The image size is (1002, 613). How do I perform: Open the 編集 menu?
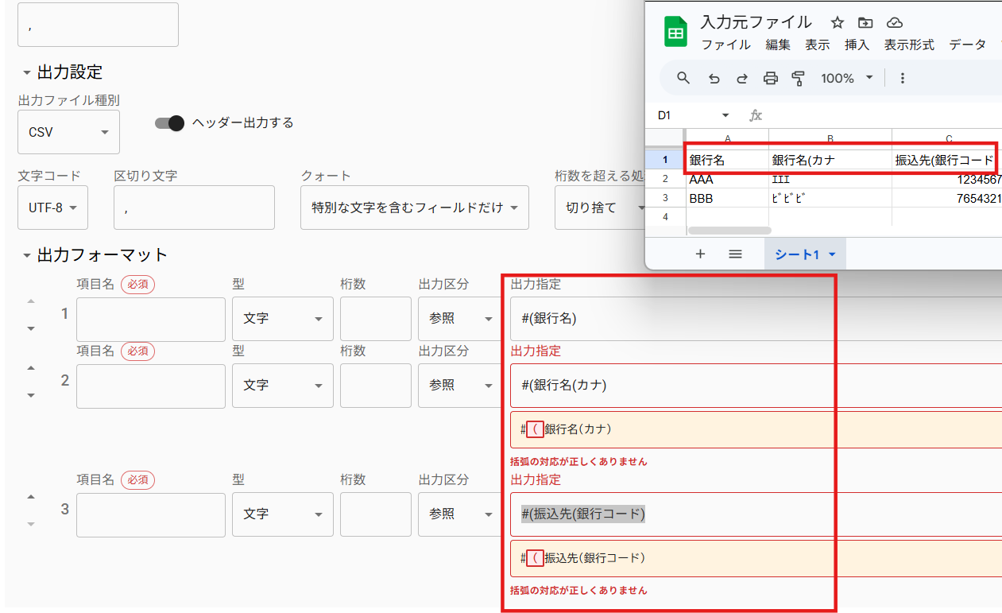point(778,45)
